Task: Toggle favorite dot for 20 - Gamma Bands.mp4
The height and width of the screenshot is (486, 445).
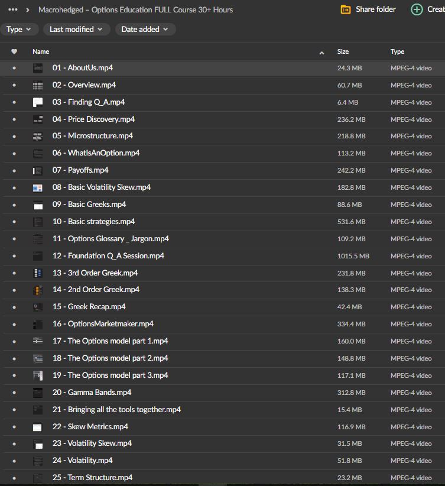Action: click(14, 393)
